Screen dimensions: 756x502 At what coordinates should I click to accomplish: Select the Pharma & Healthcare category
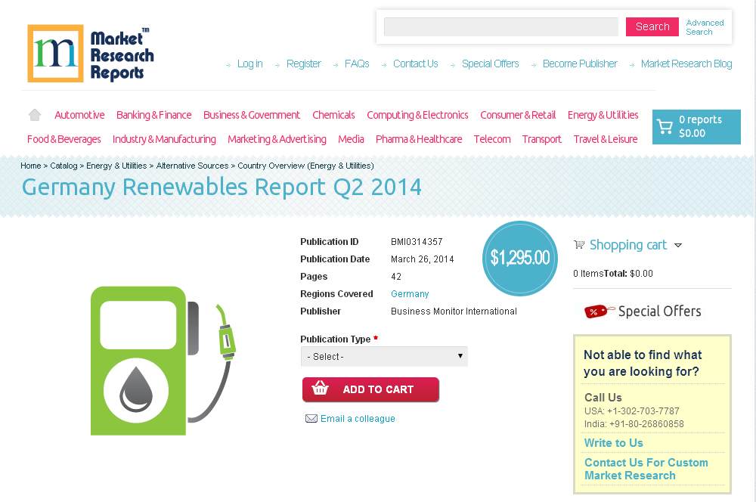pos(419,139)
